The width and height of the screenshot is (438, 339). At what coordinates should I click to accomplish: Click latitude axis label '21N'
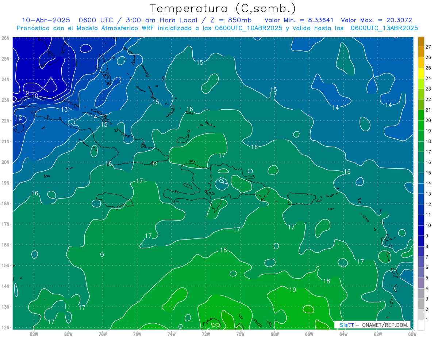[5, 141]
